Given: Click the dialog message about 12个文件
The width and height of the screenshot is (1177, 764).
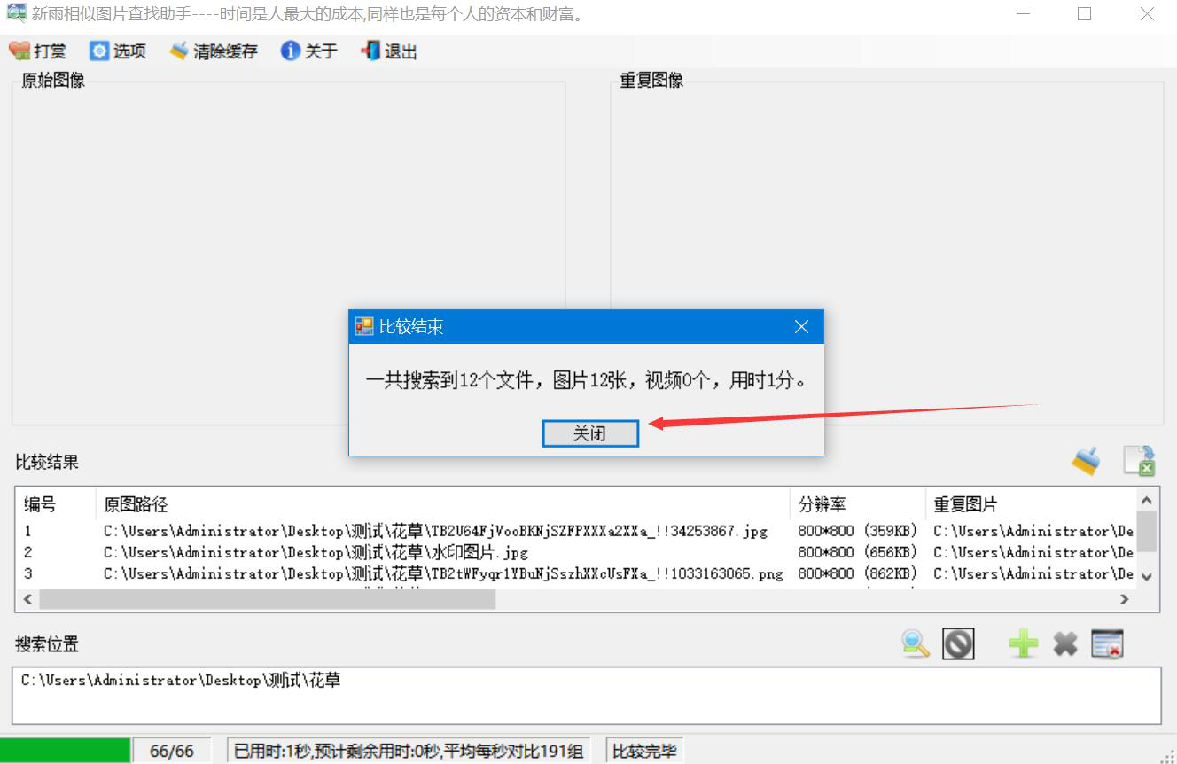Looking at the screenshot, I should (586, 381).
